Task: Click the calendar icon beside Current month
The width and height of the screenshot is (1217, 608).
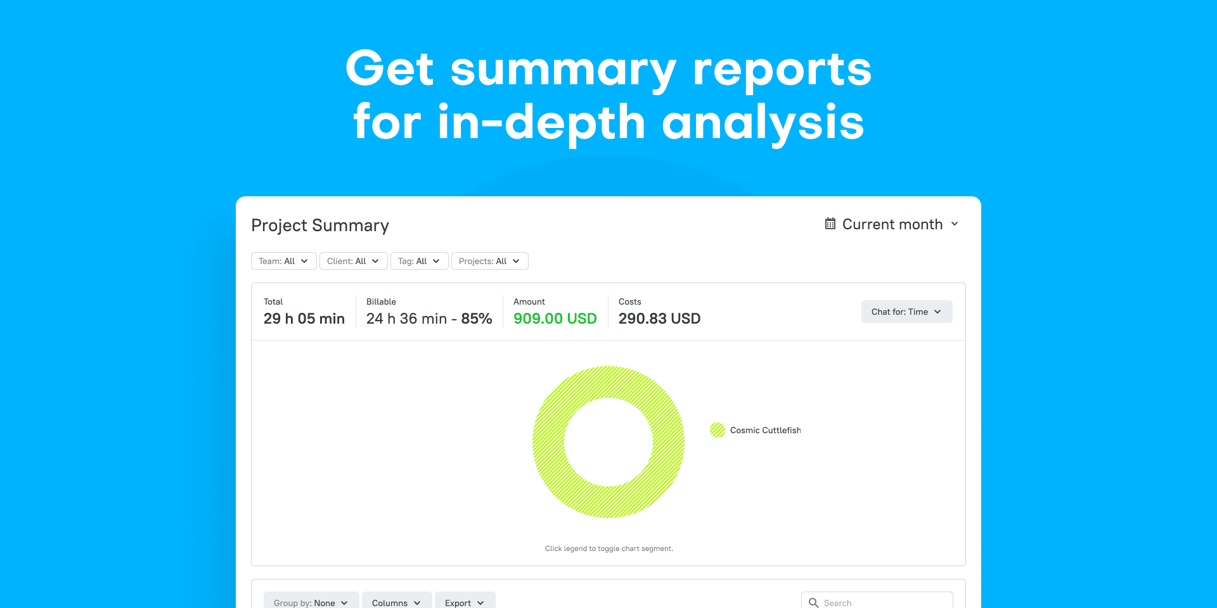Action: click(830, 224)
